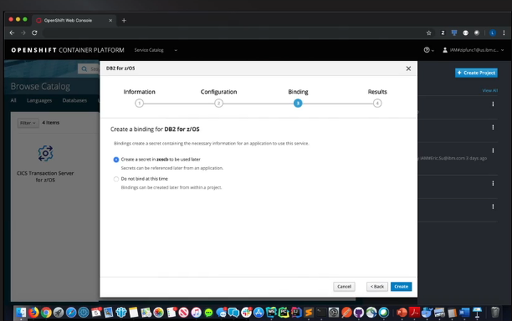Screen dimensions: 512x321
Task: Reload the page with the refresh icon
Action: pos(34,33)
